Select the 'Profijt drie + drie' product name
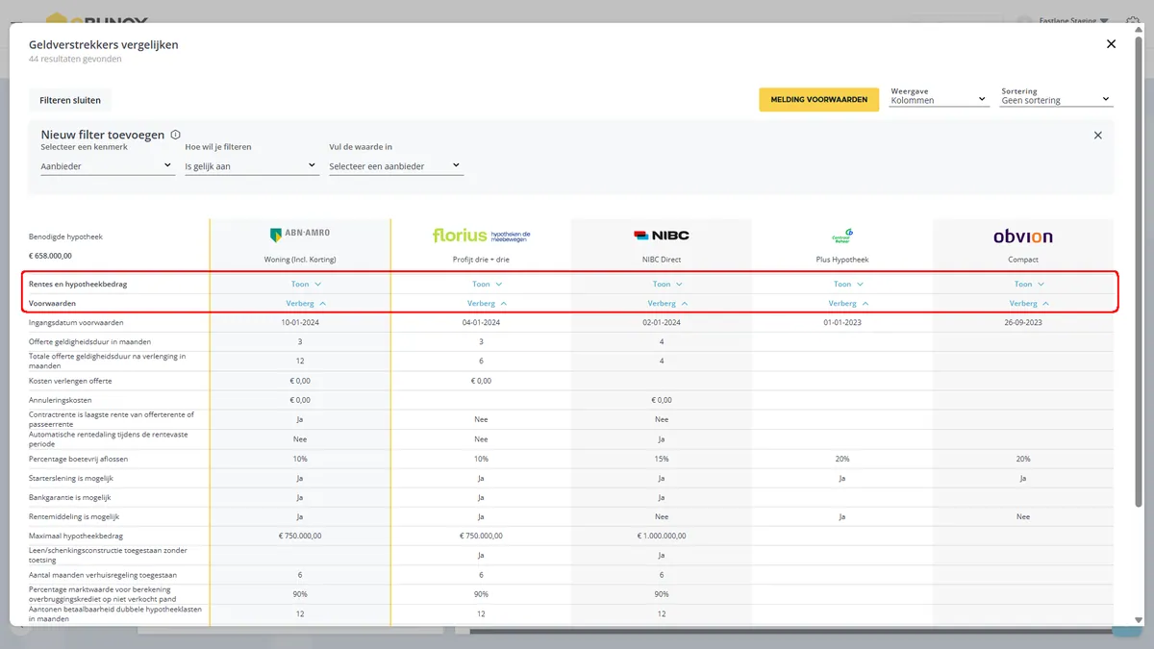 click(481, 260)
